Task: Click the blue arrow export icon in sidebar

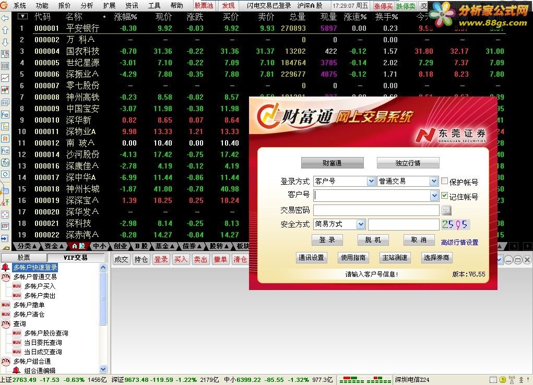Action: tap(5, 238)
